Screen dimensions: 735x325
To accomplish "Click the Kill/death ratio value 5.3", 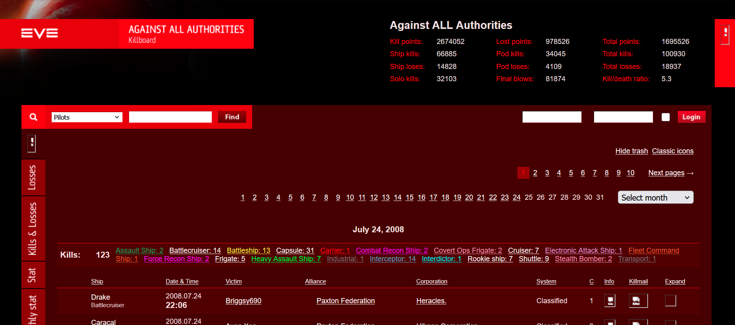I will click(666, 79).
